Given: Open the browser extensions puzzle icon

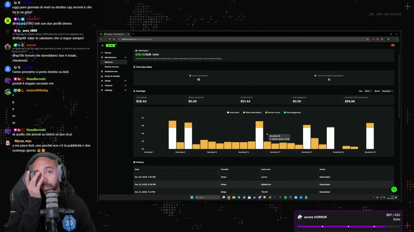Looking at the screenshot, I should (382, 39).
